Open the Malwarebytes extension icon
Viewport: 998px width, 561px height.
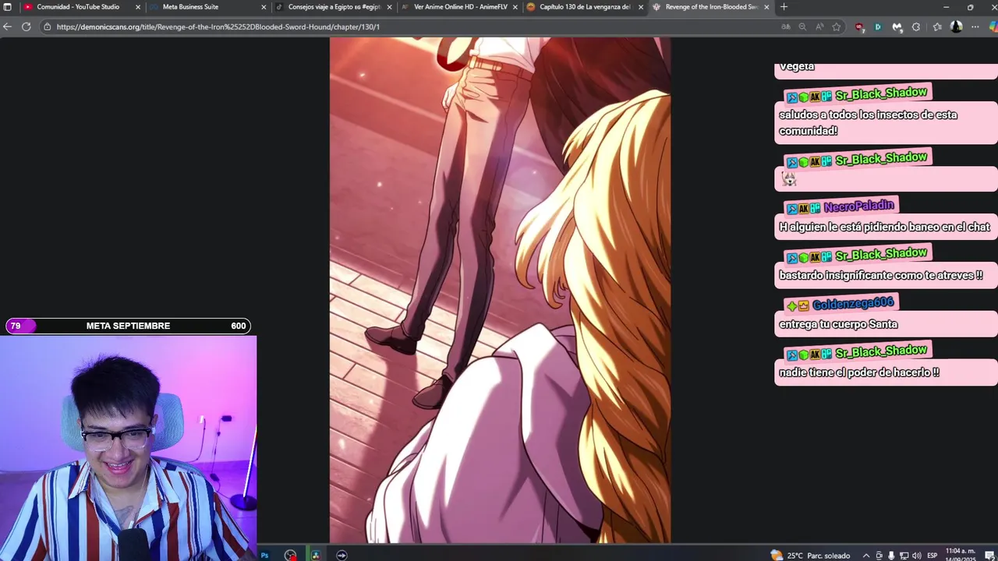897,26
